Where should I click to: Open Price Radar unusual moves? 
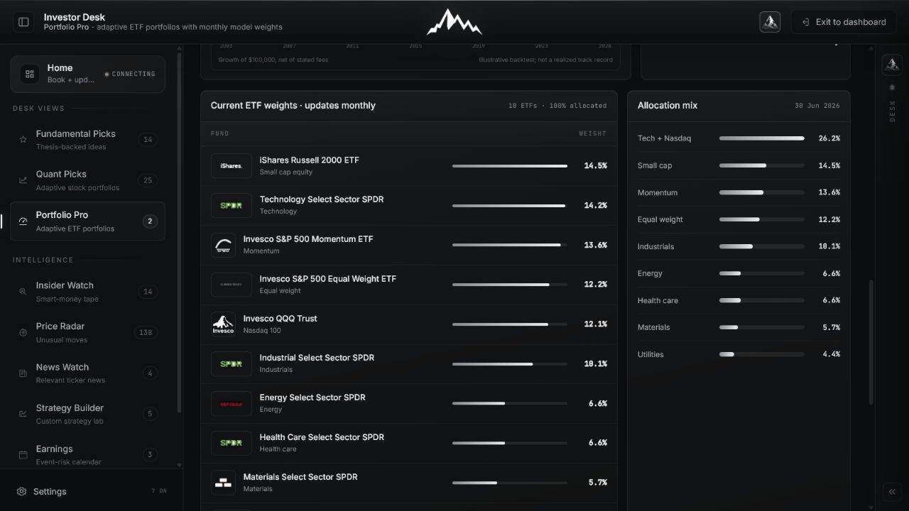pos(87,332)
